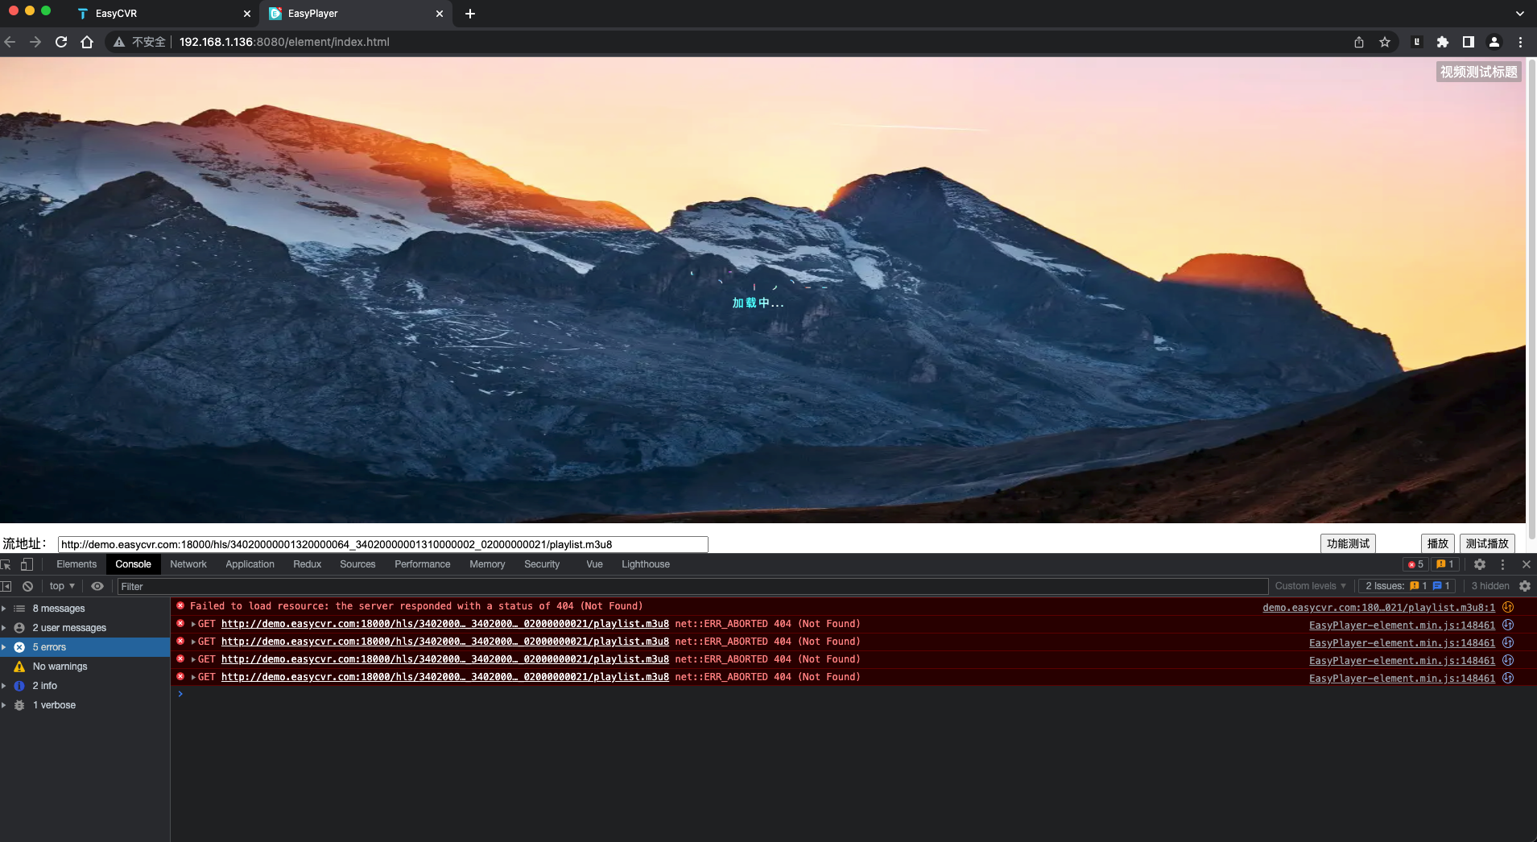Switch to the Network panel
Screen dimensions: 1537x842
click(x=188, y=564)
